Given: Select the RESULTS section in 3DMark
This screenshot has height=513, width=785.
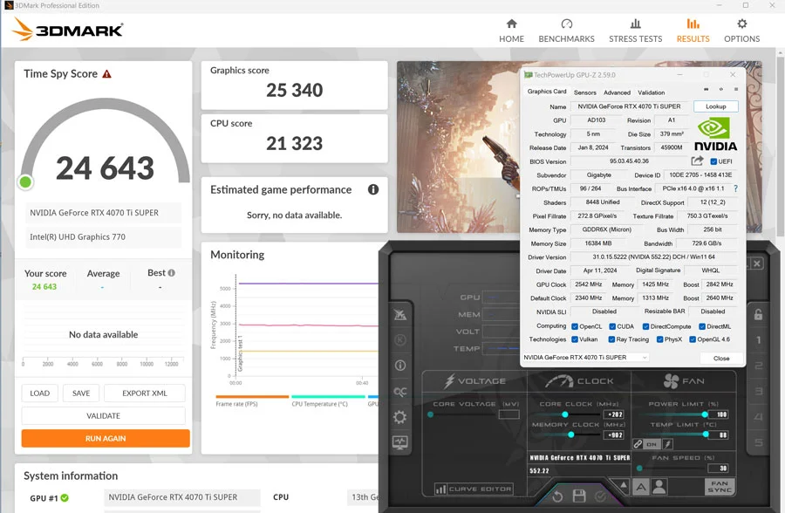Looking at the screenshot, I should point(693,31).
